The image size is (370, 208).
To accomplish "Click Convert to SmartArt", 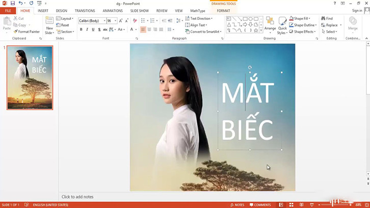I will (x=203, y=32).
